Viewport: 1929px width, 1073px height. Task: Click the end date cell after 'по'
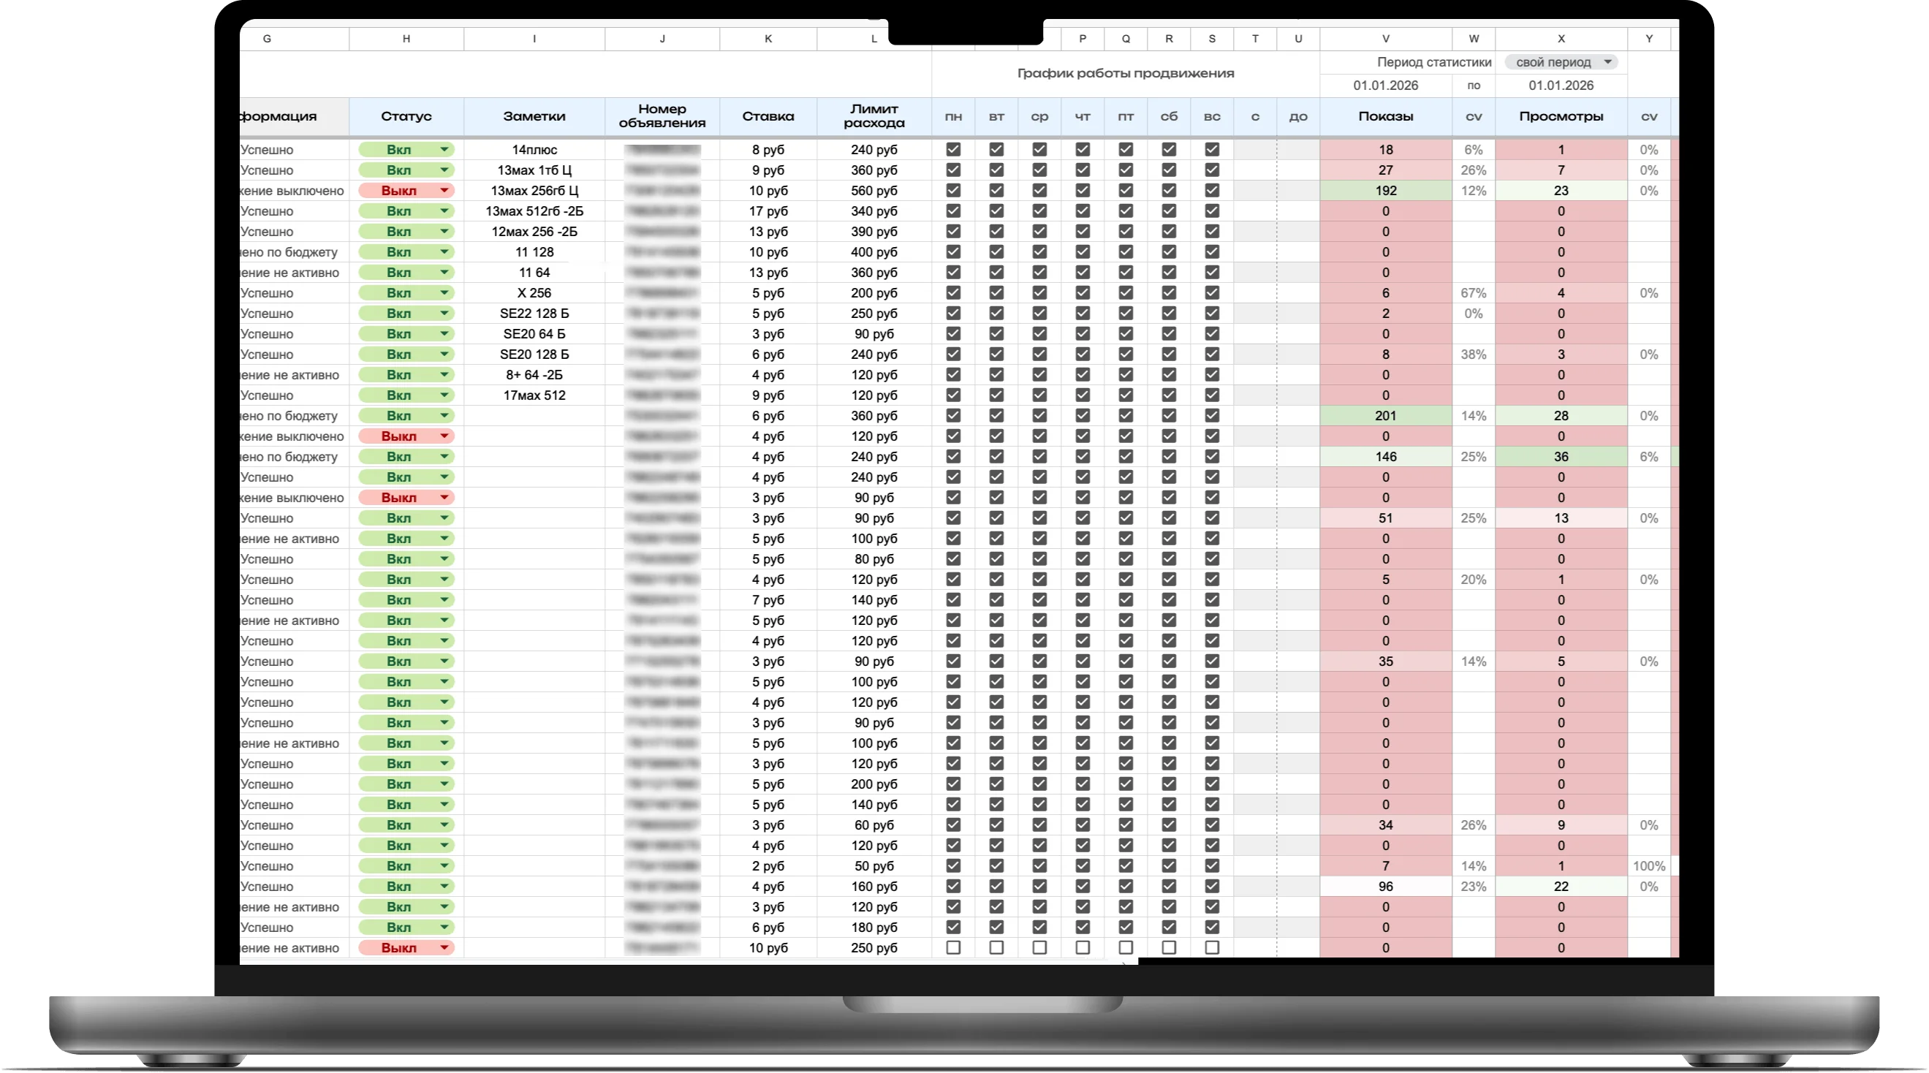click(1561, 86)
